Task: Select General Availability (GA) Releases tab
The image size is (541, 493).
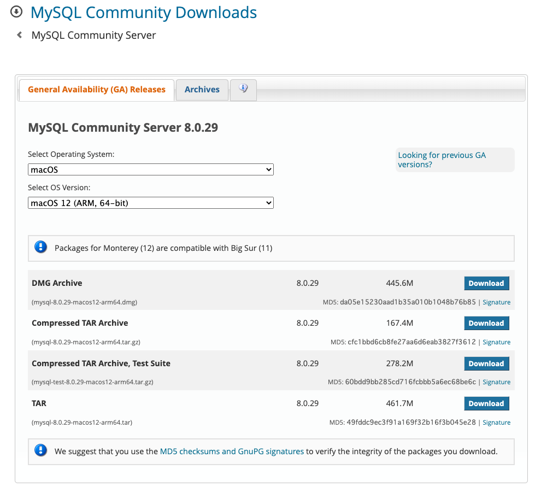Action: click(97, 90)
